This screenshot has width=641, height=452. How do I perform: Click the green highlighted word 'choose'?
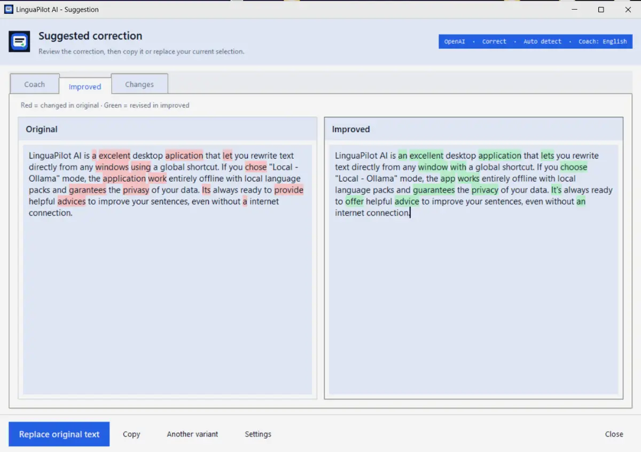pos(574,167)
